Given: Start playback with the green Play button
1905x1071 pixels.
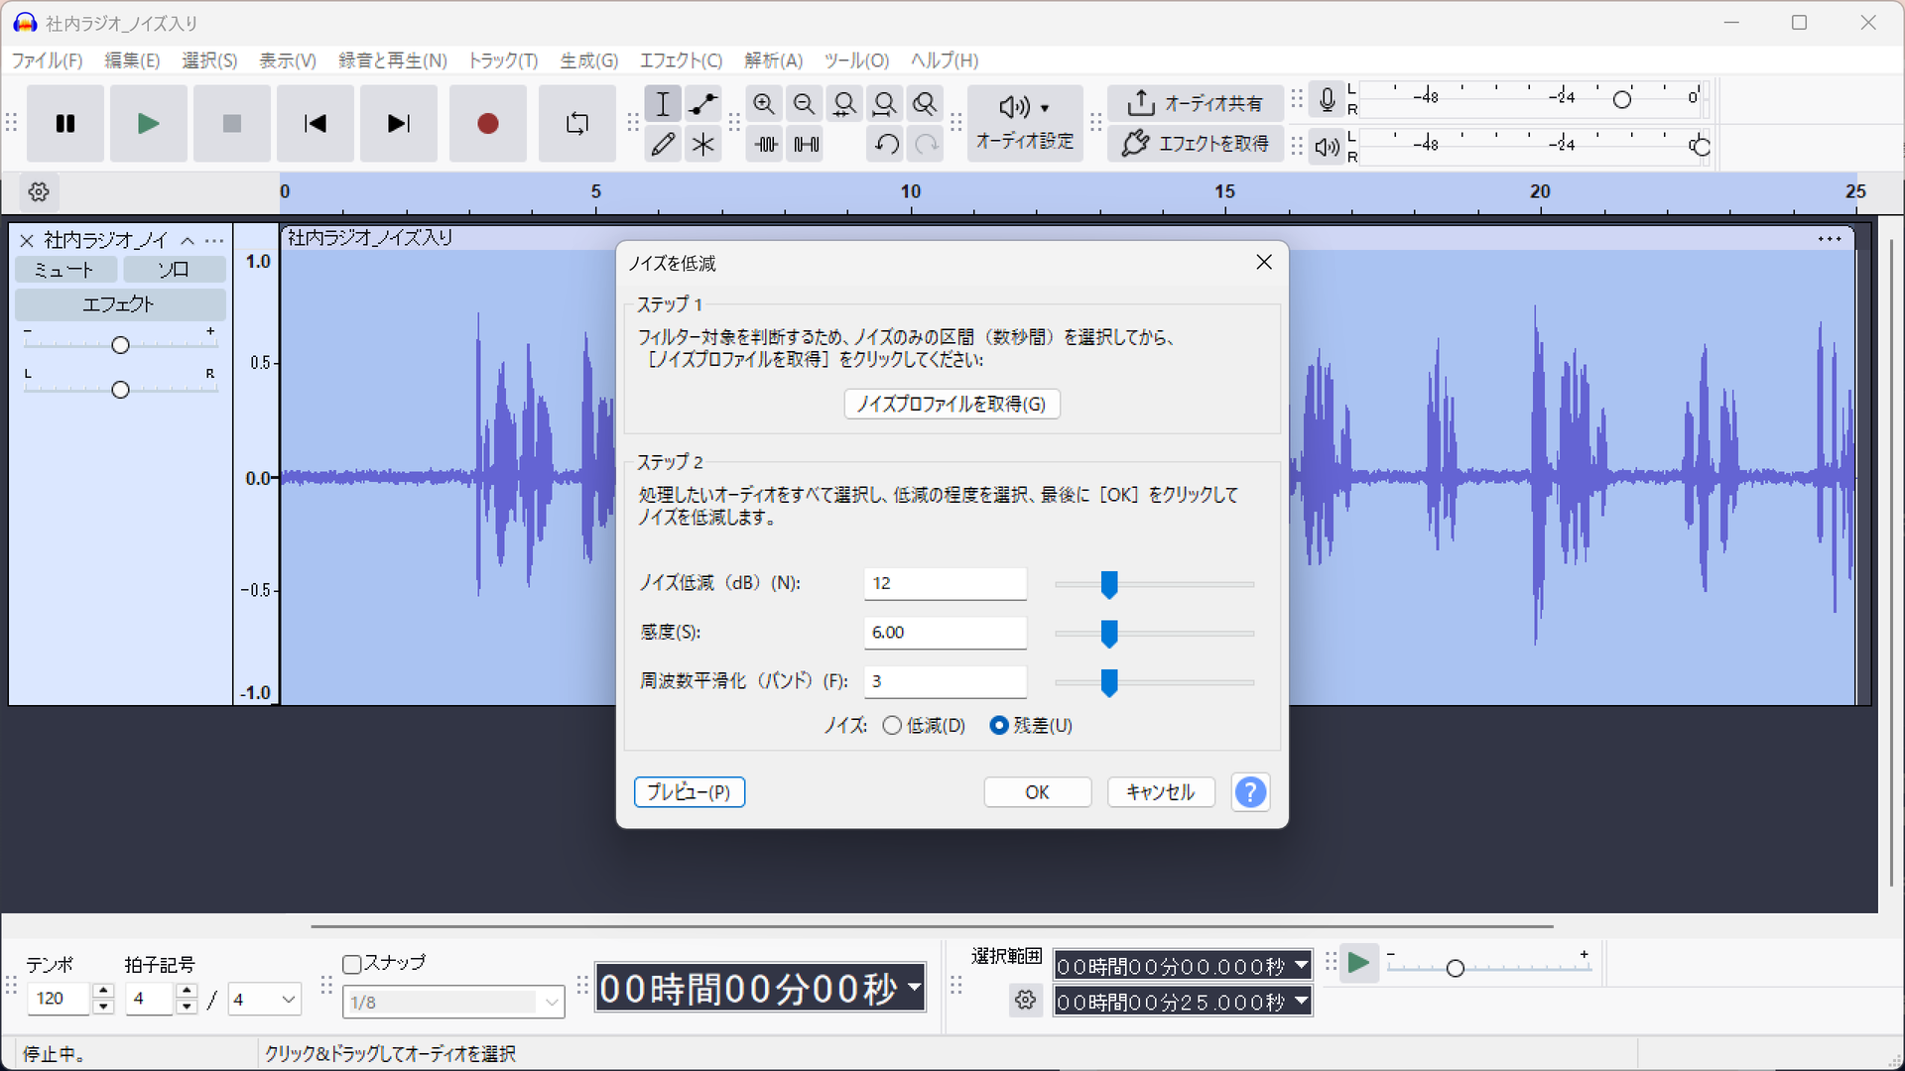Looking at the screenshot, I should click(149, 124).
